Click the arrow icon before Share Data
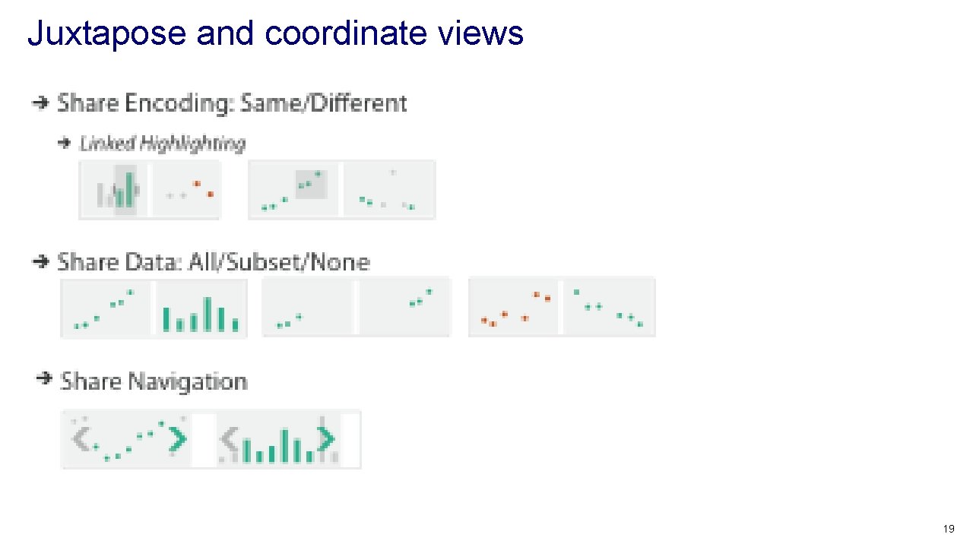This screenshot has width=973, height=547. (41, 262)
